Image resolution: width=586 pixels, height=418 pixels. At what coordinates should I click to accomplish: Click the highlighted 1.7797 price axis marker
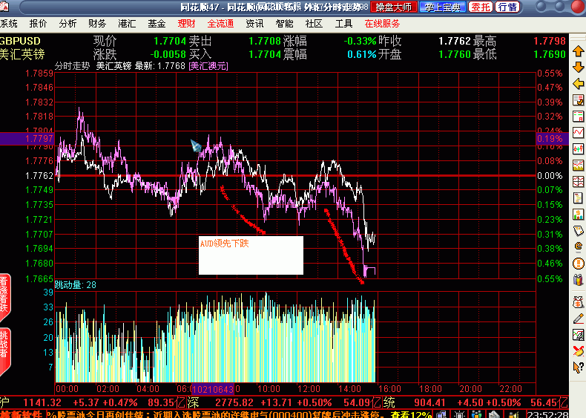pyautogui.click(x=27, y=139)
